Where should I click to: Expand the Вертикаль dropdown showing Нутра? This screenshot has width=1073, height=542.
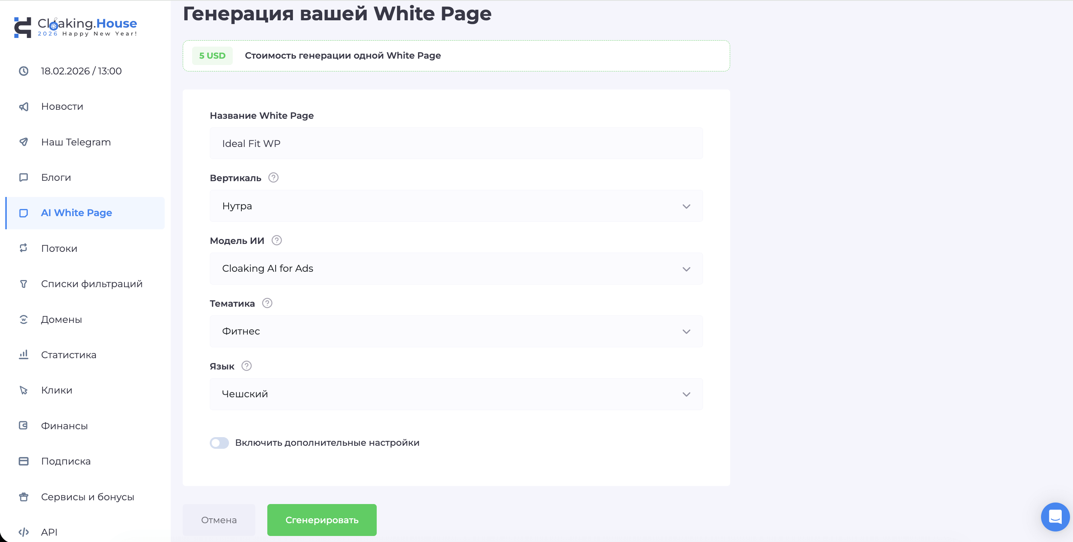coord(456,206)
